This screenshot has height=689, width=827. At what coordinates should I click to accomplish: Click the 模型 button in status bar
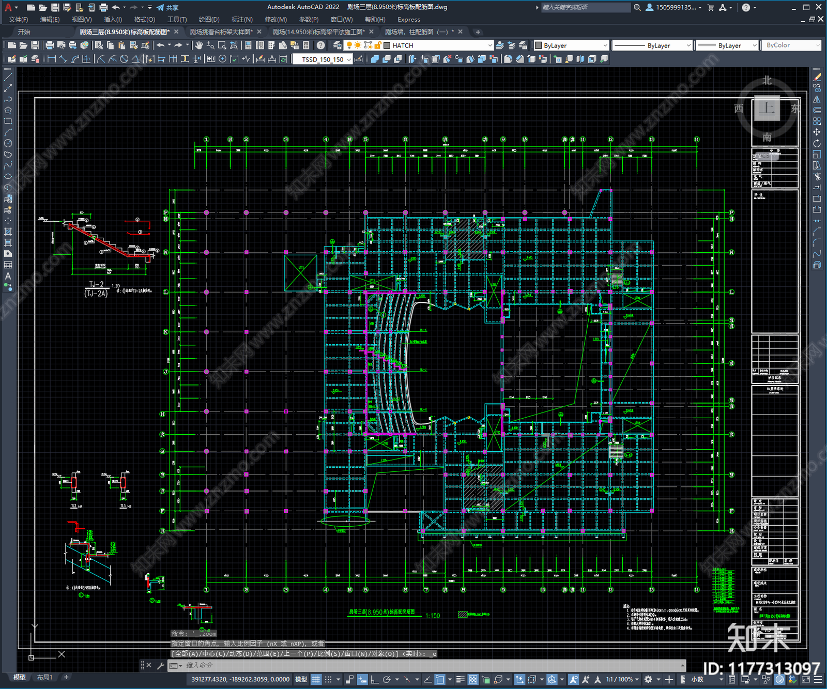tap(301, 679)
